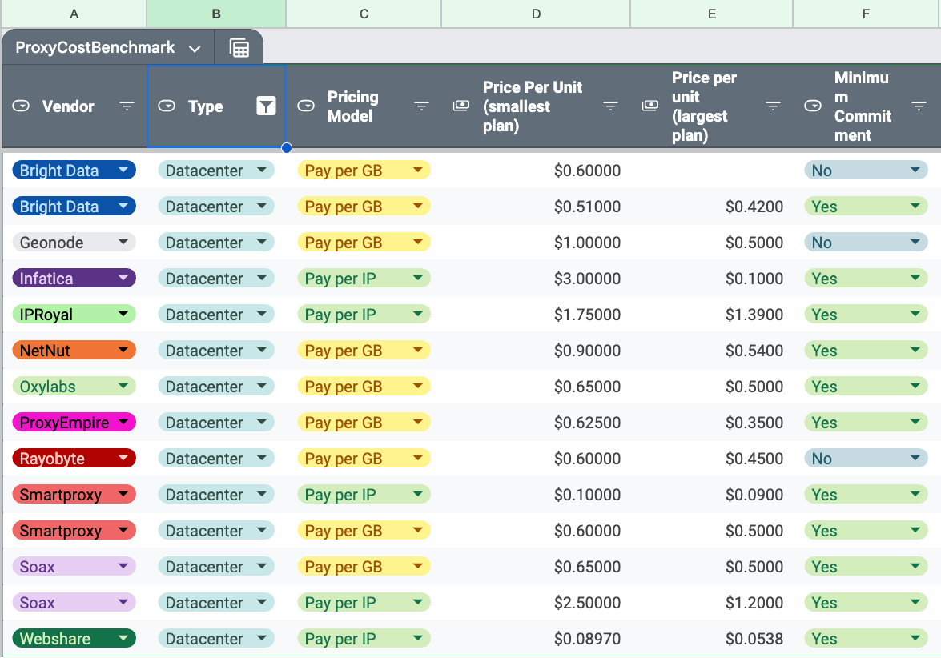Viewport: 941px width, 658px height.
Task: Click currency type icon beside Price Per Unit smallest
Action: [461, 106]
